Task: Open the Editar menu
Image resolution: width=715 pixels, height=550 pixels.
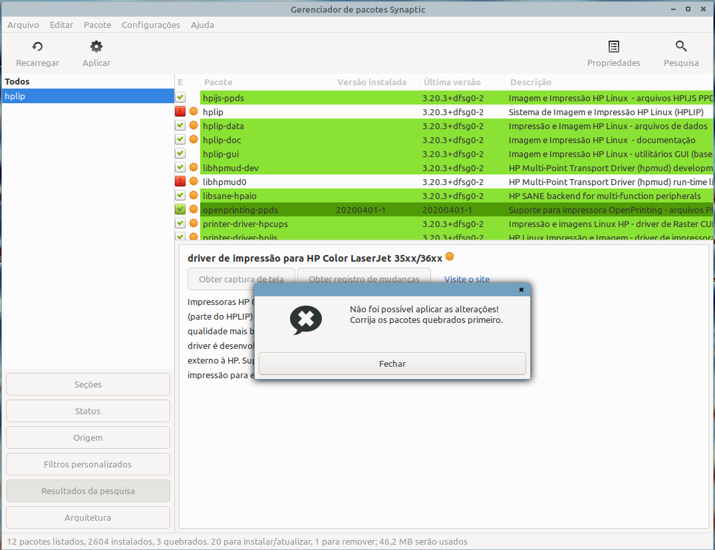Action: 62,25
